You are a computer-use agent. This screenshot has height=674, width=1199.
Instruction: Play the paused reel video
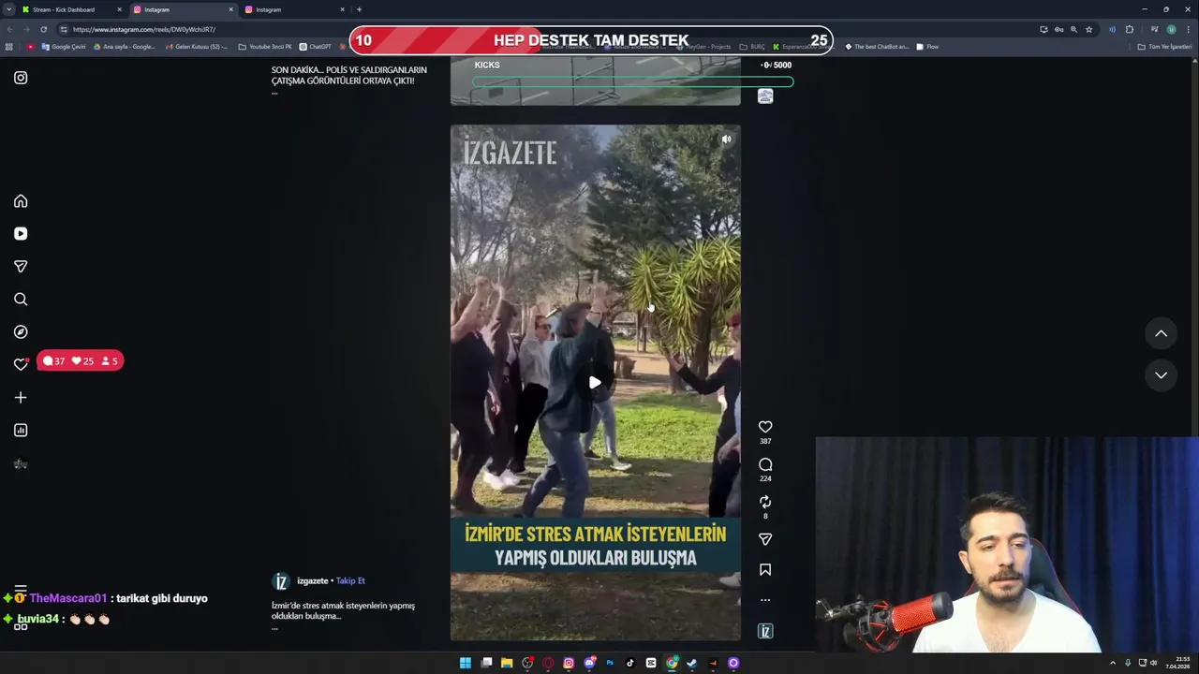[595, 382]
